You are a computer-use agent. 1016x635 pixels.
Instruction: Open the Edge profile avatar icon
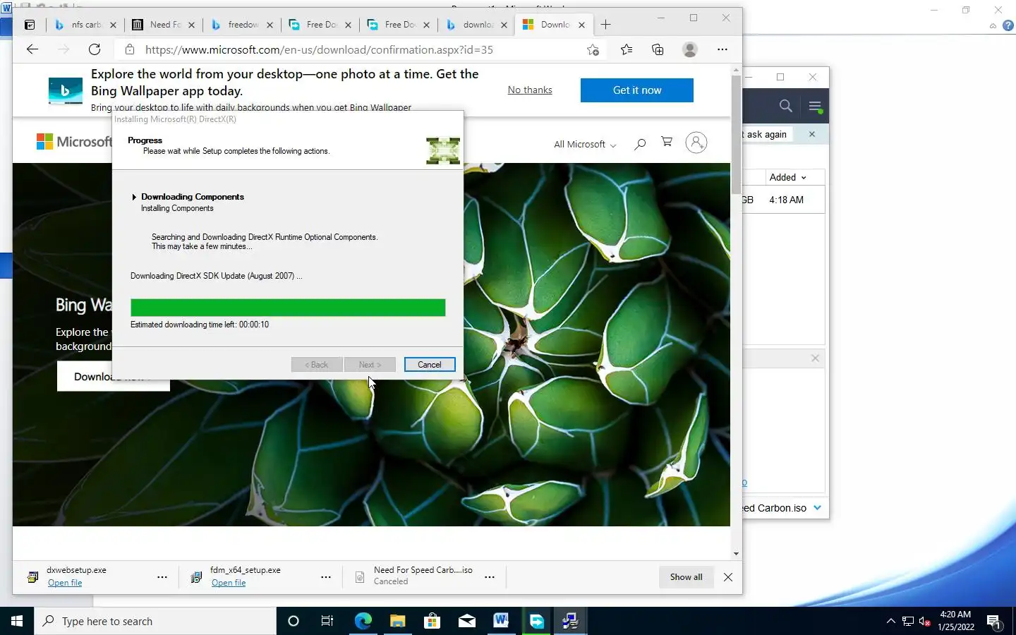click(690, 49)
